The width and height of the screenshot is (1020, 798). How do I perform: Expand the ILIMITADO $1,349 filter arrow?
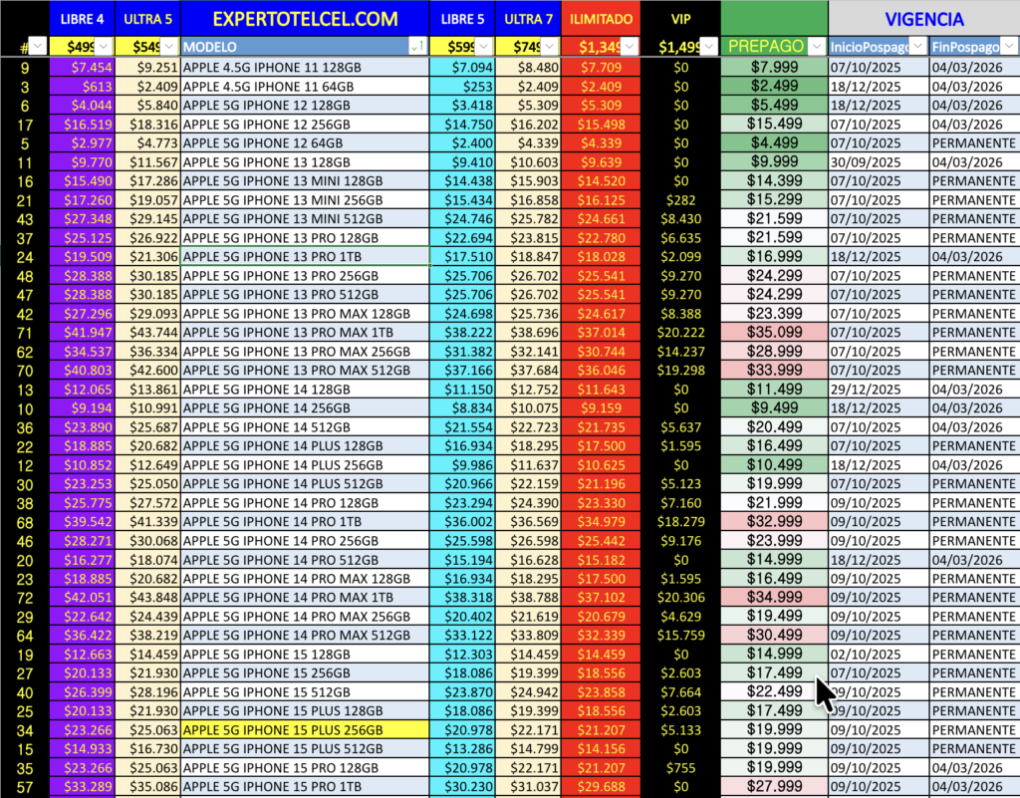coord(629,46)
